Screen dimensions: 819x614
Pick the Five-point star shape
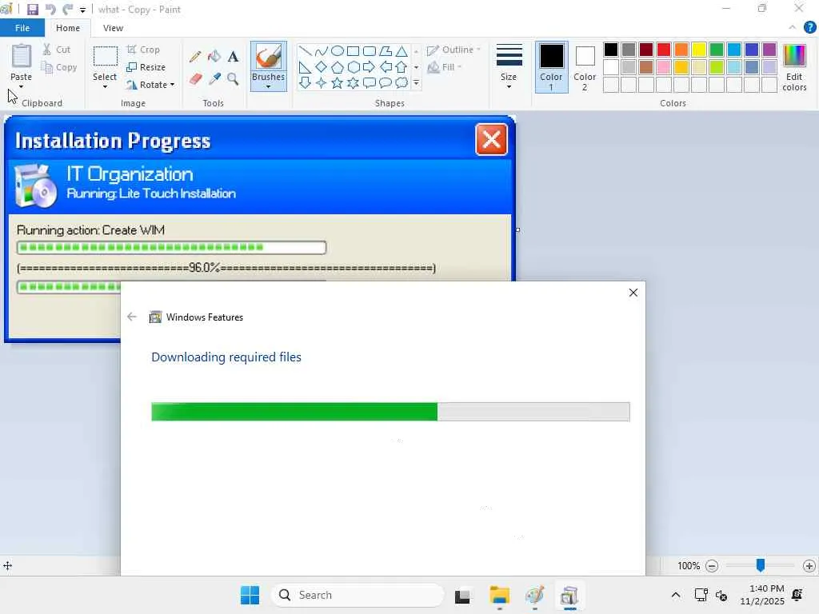338,83
